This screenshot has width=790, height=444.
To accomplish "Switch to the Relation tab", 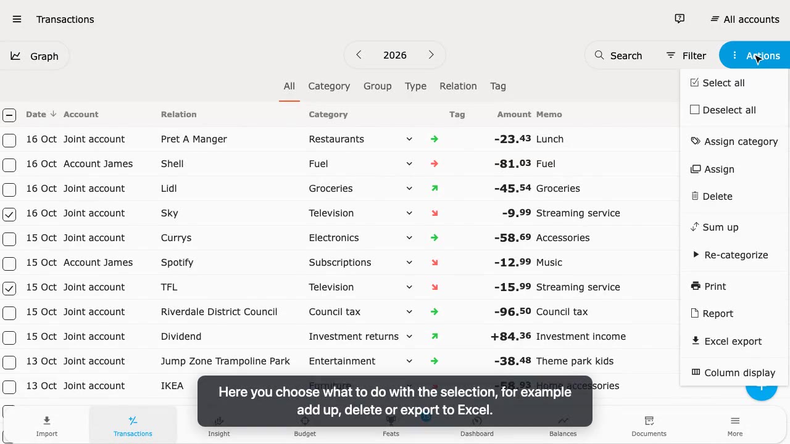I will [x=458, y=86].
